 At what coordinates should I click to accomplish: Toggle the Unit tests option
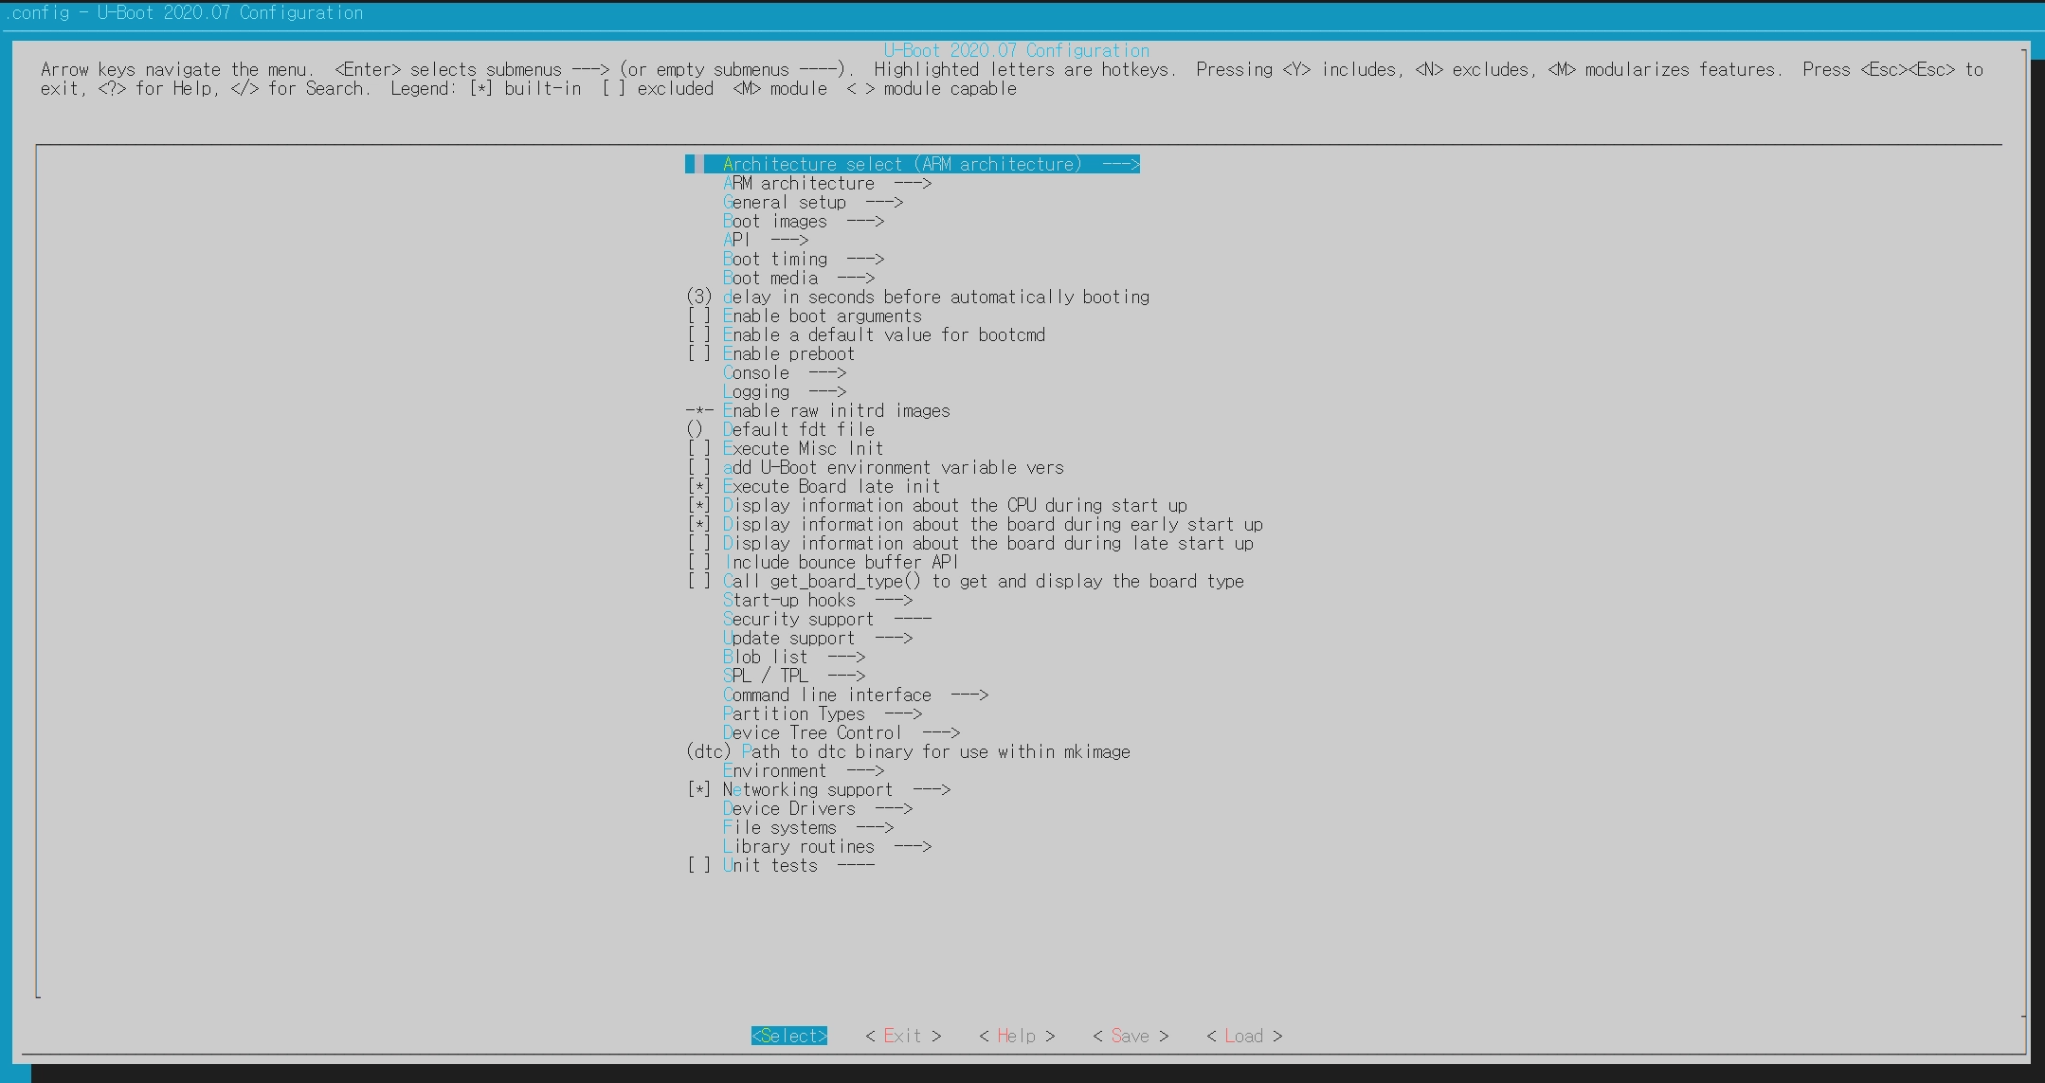(x=780, y=865)
